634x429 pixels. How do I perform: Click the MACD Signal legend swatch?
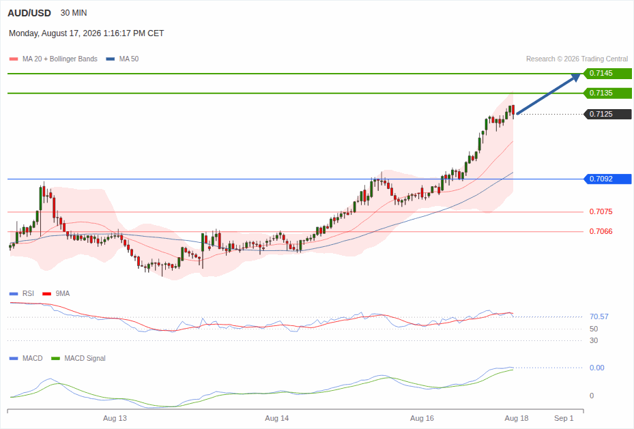(x=56, y=358)
